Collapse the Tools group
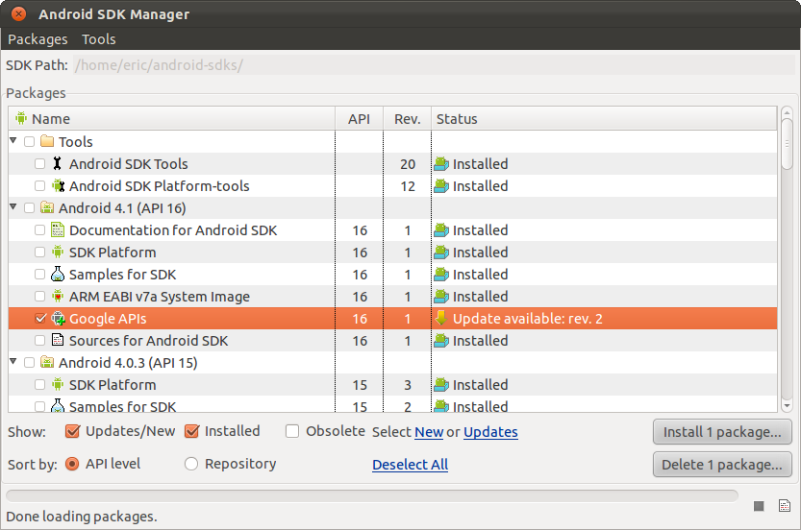This screenshot has height=530, width=801. [13, 140]
